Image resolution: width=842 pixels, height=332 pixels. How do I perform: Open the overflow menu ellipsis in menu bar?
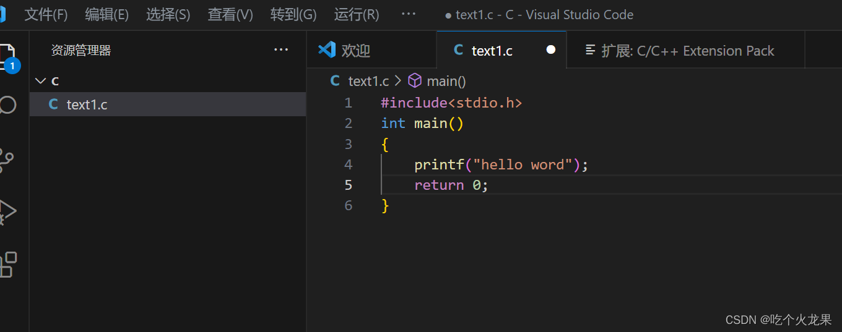coord(409,14)
